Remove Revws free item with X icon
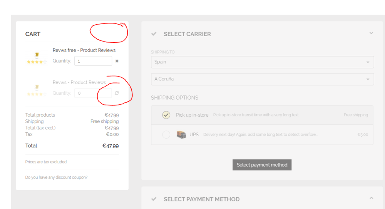The width and height of the screenshot is (385, 209). [117, 61]
